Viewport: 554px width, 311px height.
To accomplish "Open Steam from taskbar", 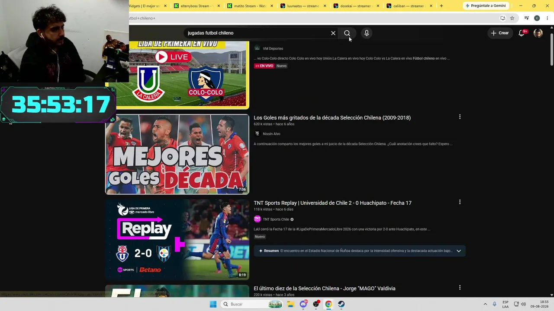I will coord(341,304).
